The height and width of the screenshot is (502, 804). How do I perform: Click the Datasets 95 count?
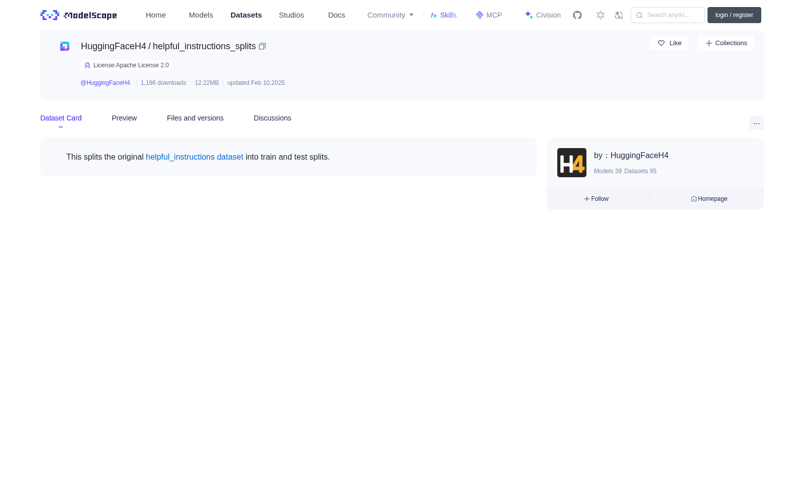pos(640,171)
